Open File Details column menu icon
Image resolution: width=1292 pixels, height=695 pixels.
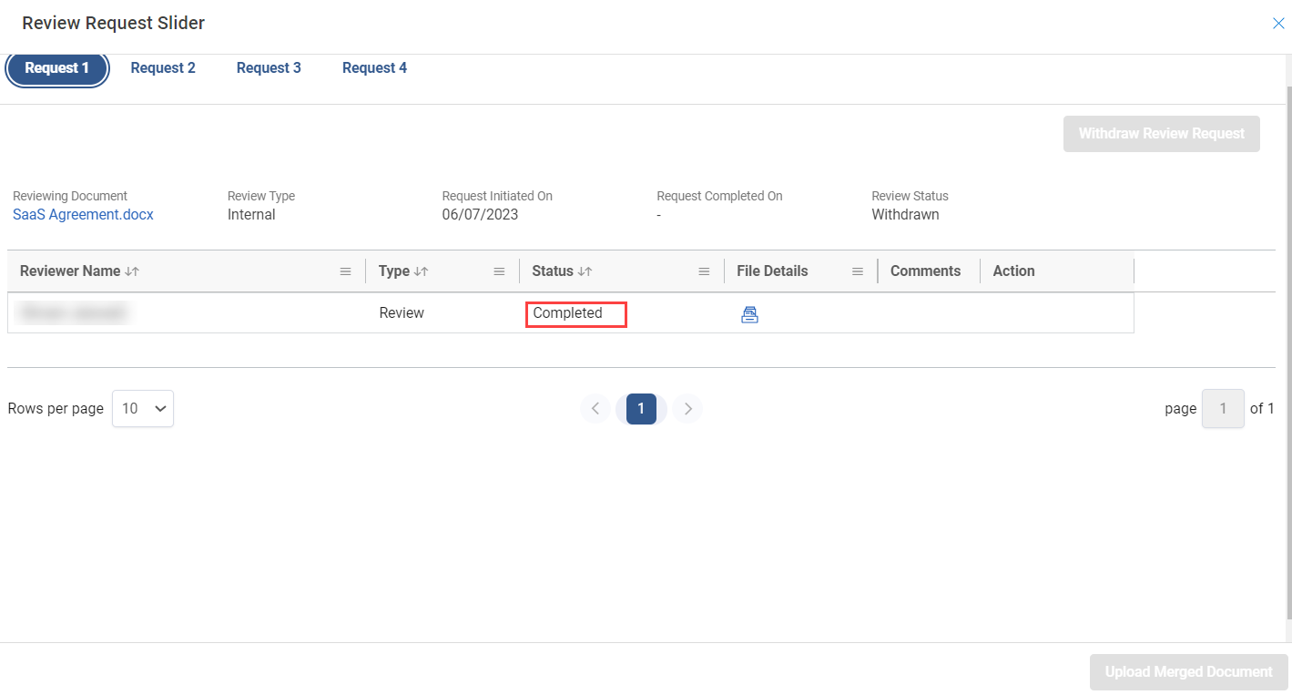pos(857,271)
